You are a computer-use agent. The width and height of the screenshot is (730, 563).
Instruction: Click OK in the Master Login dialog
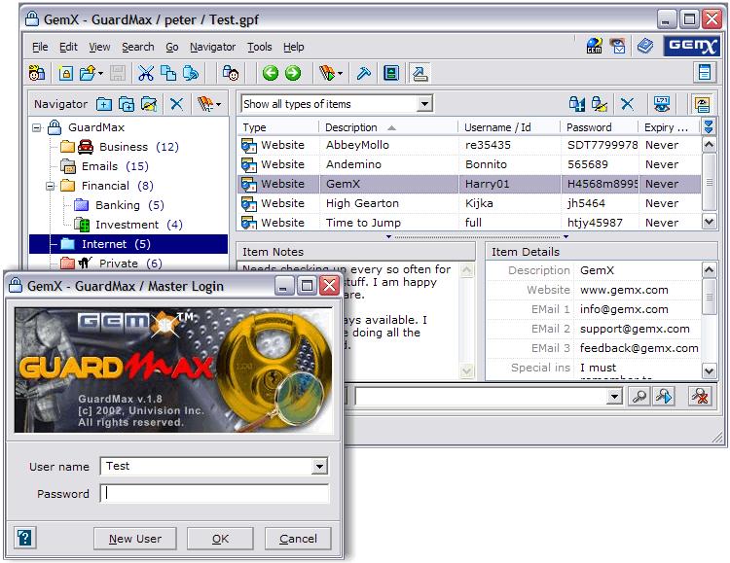tap(220, 539)
